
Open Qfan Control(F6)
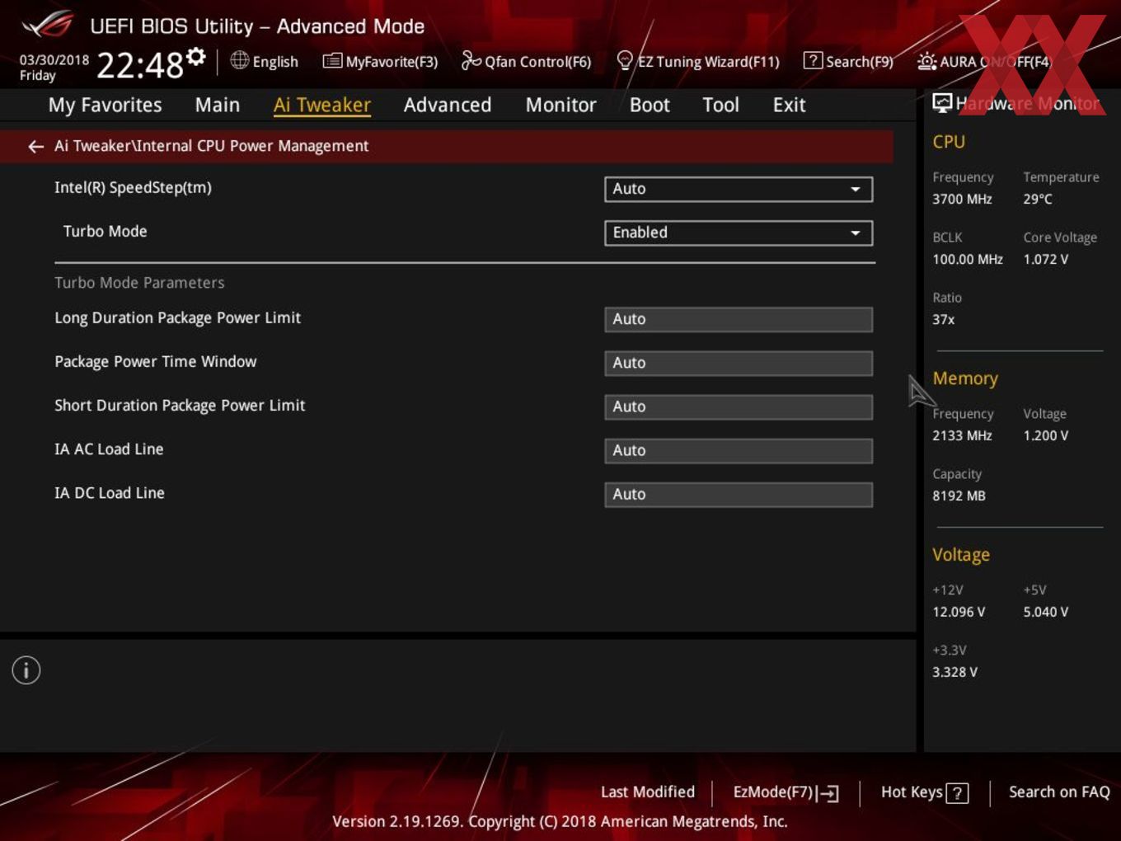(526, 61)
